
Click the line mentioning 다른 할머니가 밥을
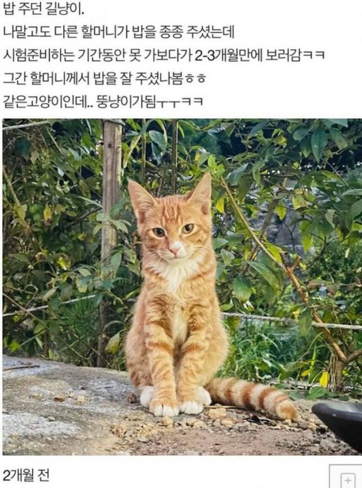[118, 32]
